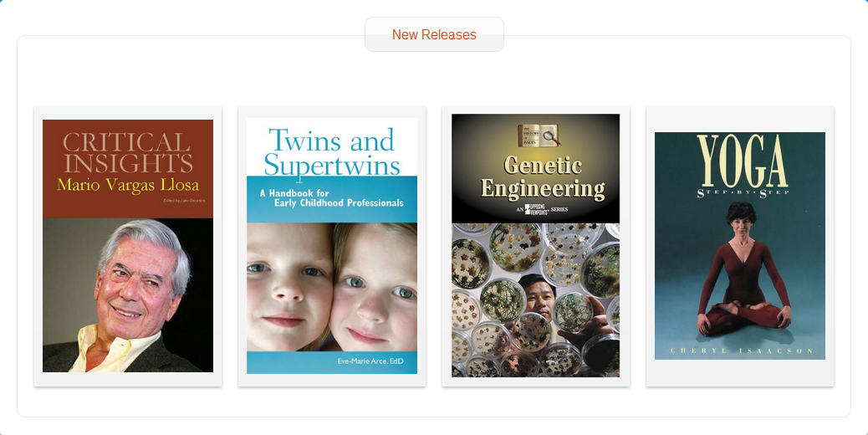868x435 pixels.
Task: Select the Twins and Supertwins book cover
Action: (x=332, y=246)
